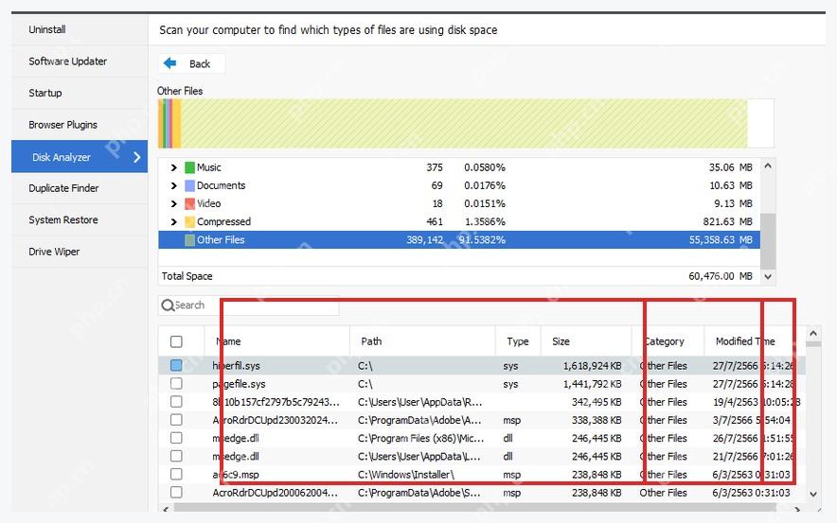Click the category list scroll down arrow
The height and width of the screenshot is (523, 837).
[768, 277]
